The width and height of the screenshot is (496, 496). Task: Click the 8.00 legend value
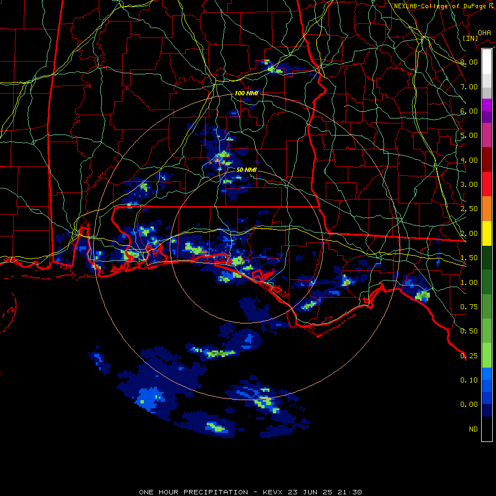469,62
